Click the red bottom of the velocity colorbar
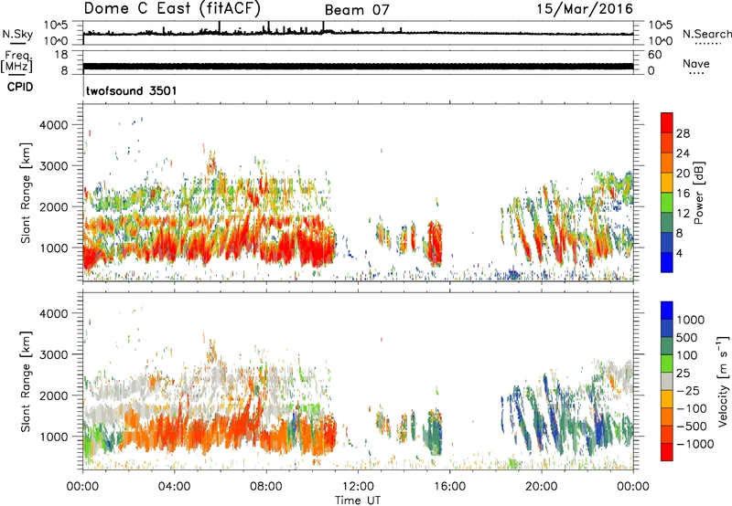Viewport: 732px width, 506px height. click(667, 451)
